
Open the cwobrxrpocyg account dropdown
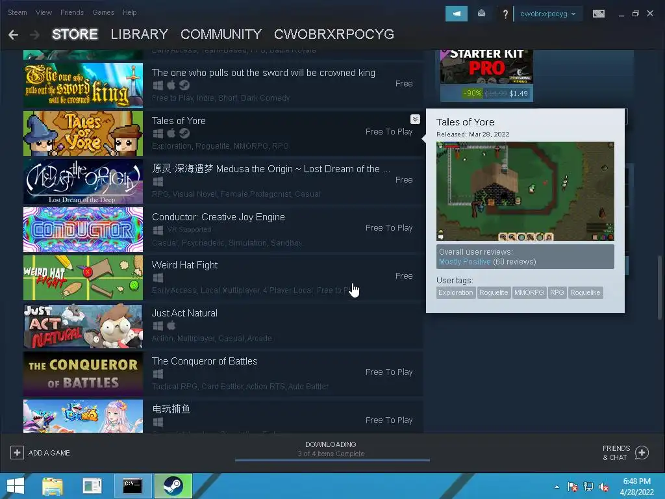(547, 14)
